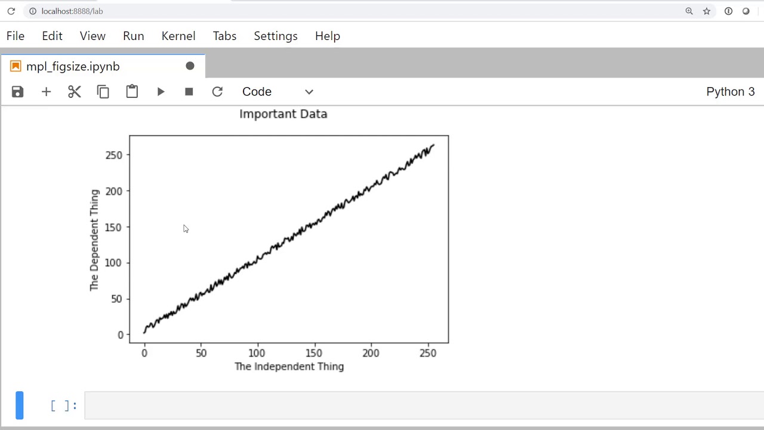Viewport: 764px width, 430px height.
Task: Copy the selected cell
Action: (x=103, y=91)
